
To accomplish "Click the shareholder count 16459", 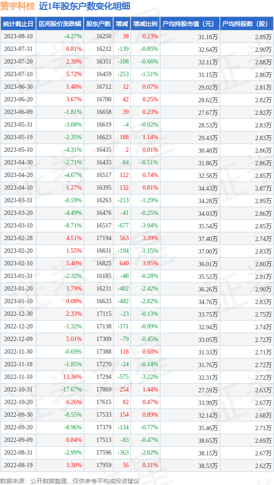I will click(x=104, y=74).
